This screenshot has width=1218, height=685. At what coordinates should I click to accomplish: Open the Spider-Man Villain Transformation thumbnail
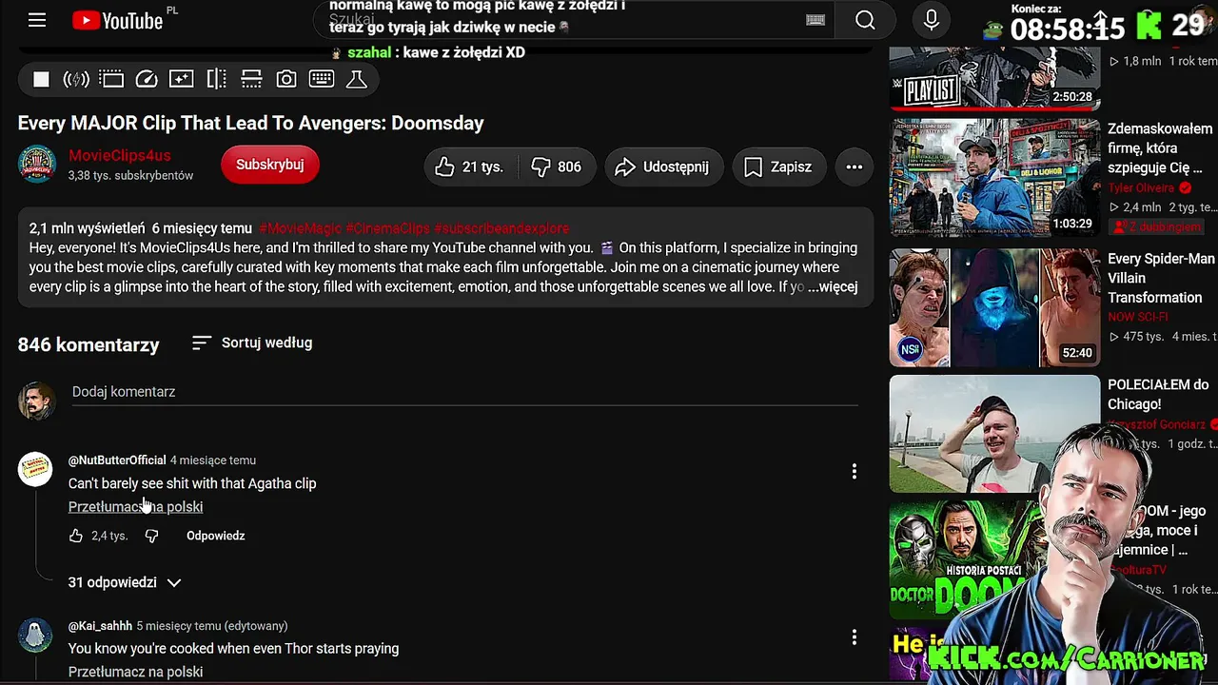click(995, 307)
